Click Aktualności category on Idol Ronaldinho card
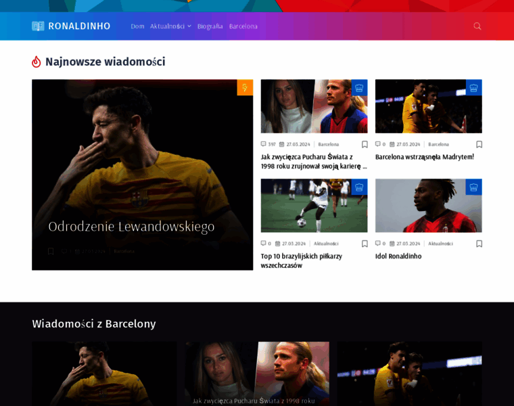The height and width of the screenshot is (406, 514). [x=440, y=244]
